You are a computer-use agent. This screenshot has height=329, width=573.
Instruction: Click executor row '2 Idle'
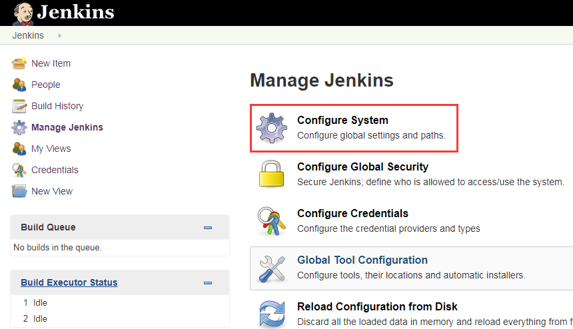[x=35, y=319]
